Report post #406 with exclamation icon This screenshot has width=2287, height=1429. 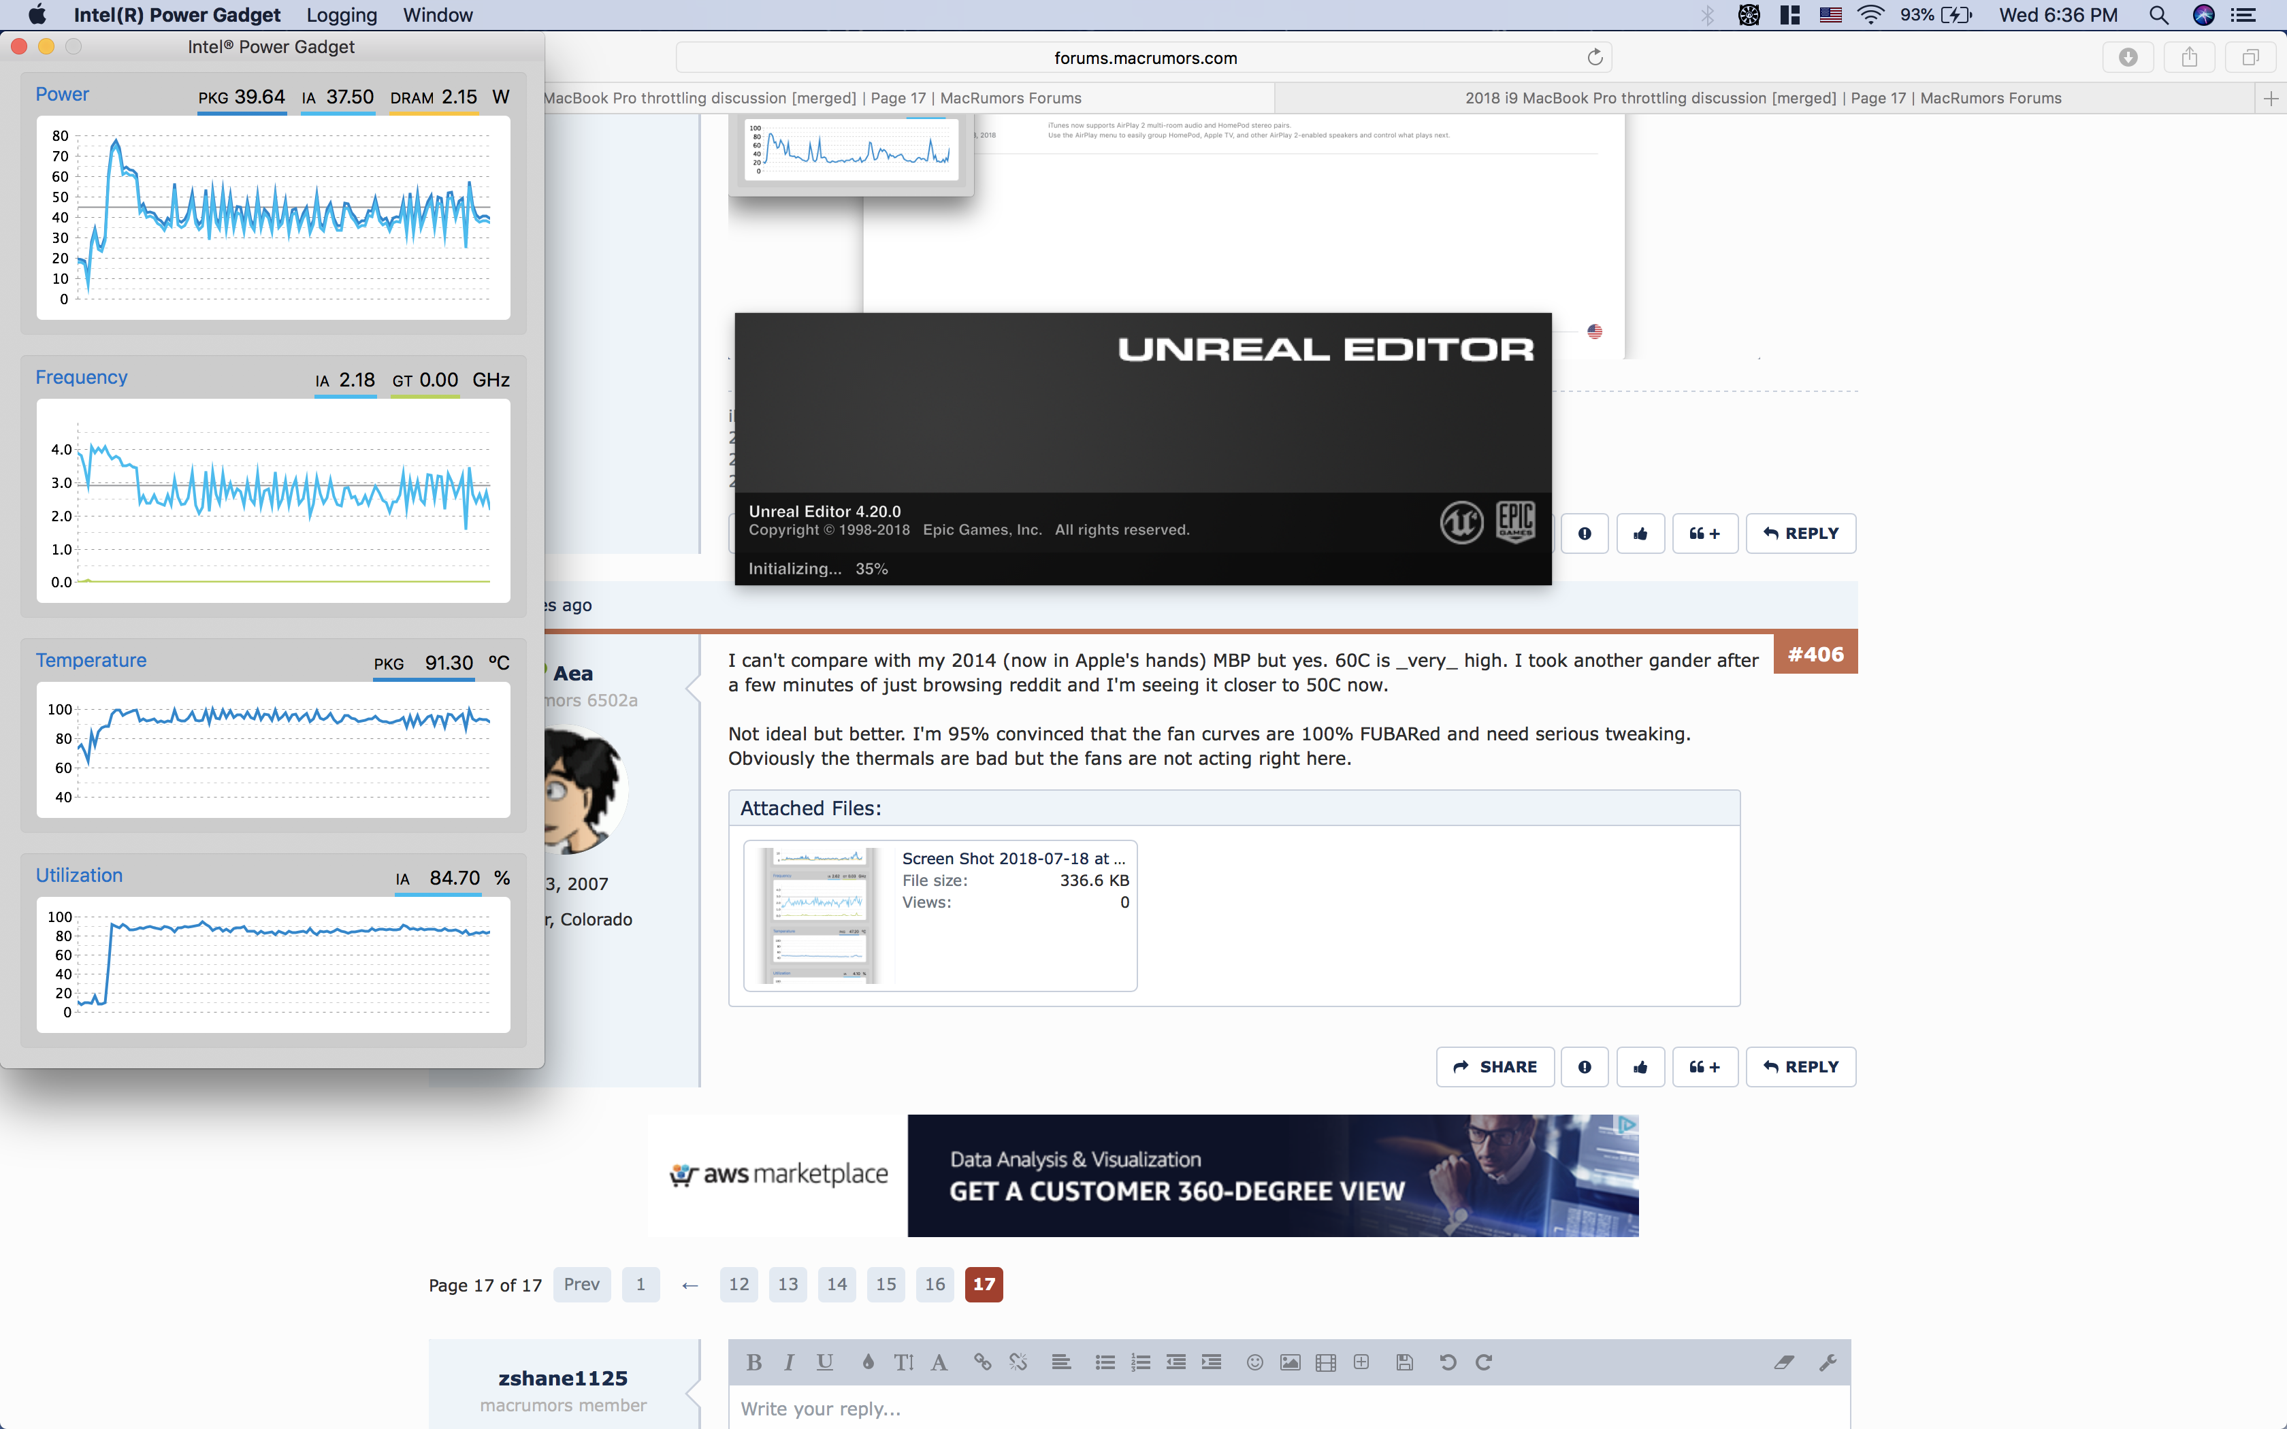[1585, 1067]
